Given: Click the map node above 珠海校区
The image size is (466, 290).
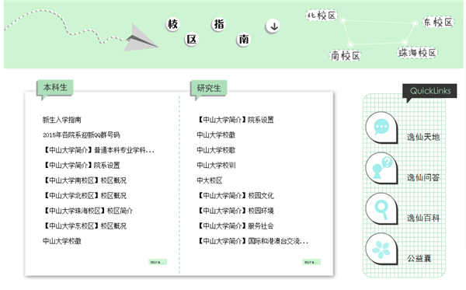Looking at the screenshot, I should (405, 42).
